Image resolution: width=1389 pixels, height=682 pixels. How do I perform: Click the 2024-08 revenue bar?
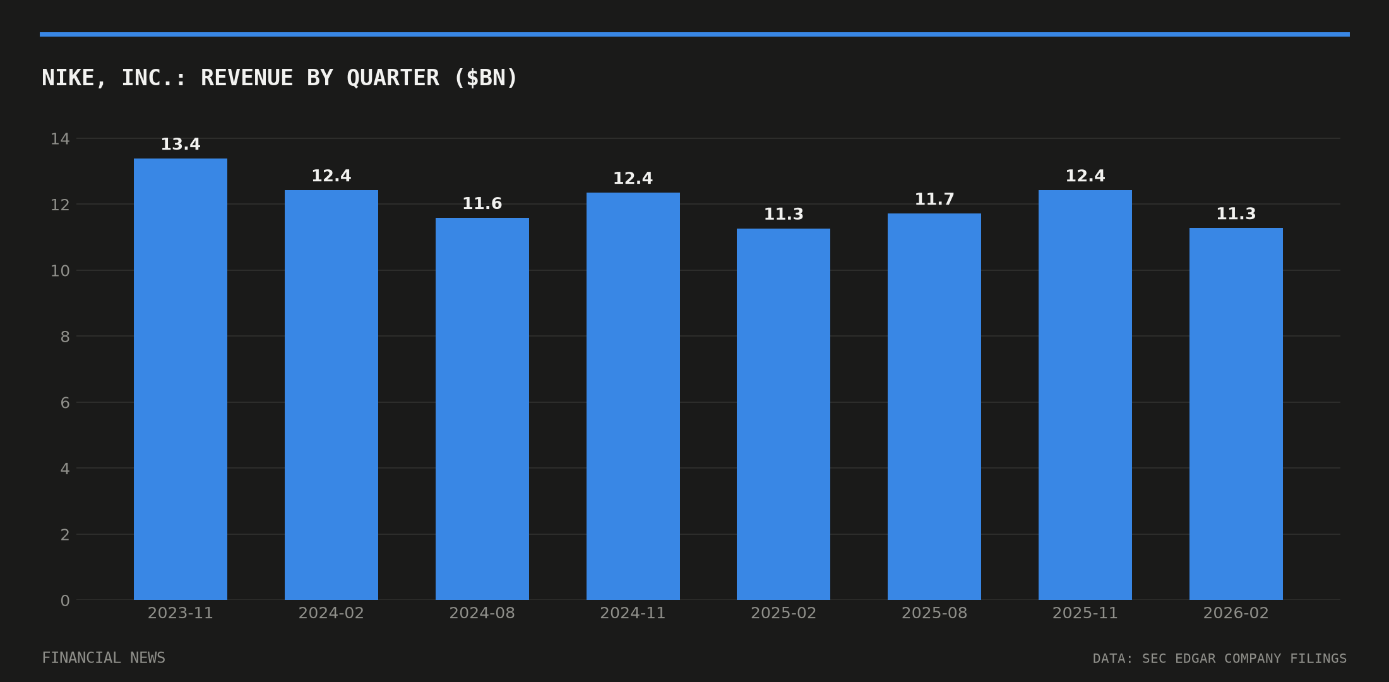click(482, 409)
